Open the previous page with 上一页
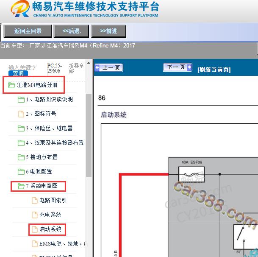Image resolution: width=258 pixels, height=257 pixels. point(109,67)
